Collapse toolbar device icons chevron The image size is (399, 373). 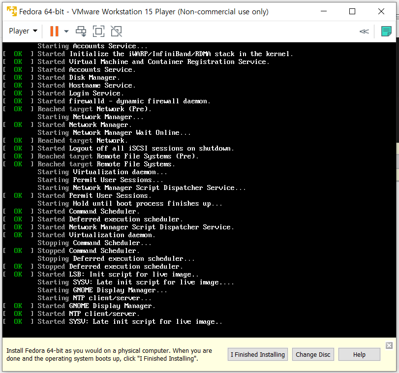click(364, 31)
